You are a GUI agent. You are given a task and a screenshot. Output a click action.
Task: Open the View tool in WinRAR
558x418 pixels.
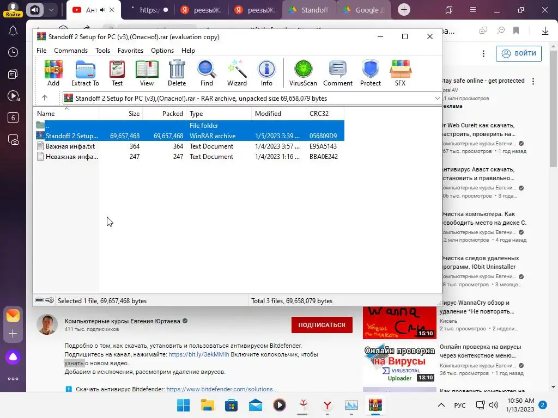(147, 73)
